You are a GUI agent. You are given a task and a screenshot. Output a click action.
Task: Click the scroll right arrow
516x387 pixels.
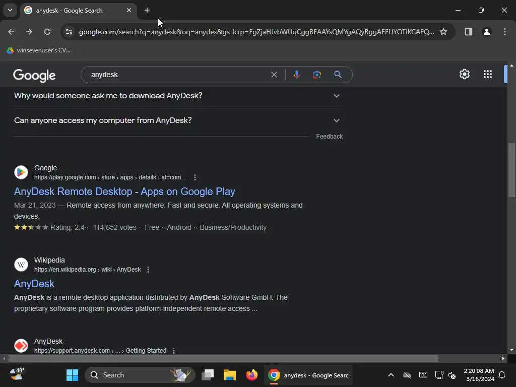click(503, 358)
